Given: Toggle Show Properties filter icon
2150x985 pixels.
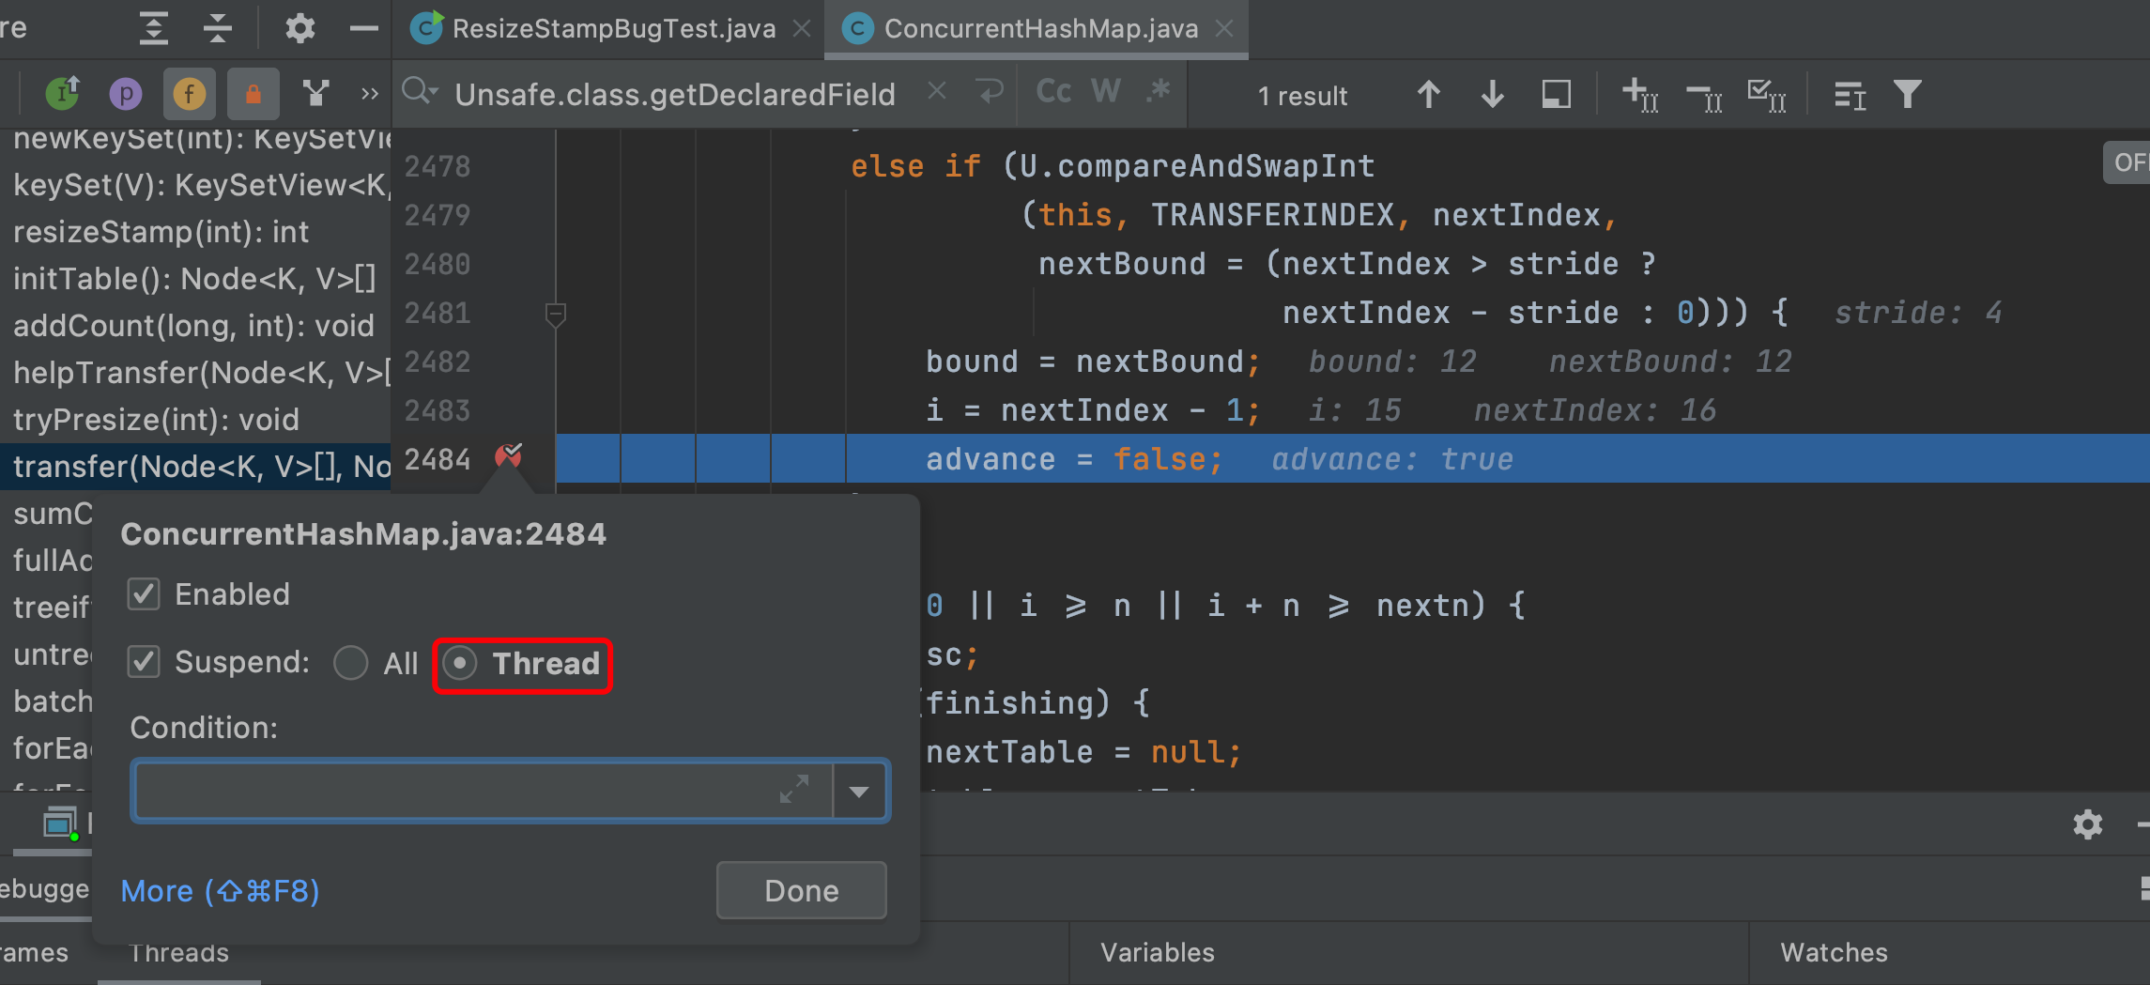Looking at the screenshot, I should [126, 94].
